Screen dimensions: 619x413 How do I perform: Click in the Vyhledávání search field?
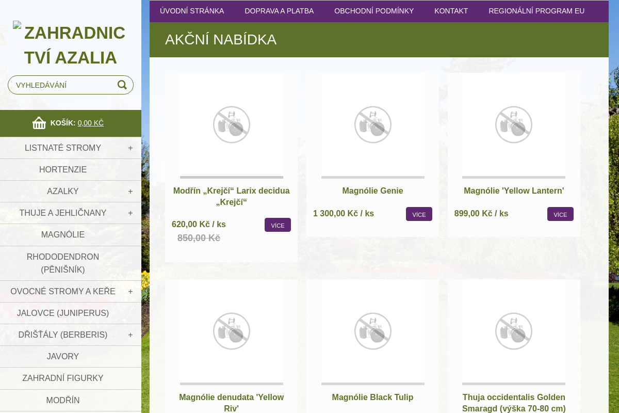click(x=62, y=85)
